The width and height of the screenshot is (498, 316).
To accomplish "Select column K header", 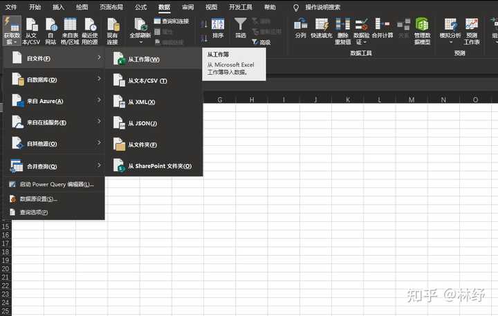I will pyautogui.click(x=348, y=100).
